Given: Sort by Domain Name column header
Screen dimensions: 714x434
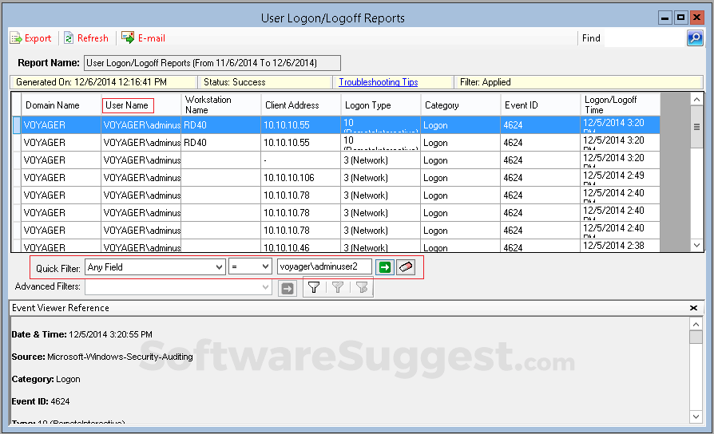Looking at the screenshot, I should coord(61,105).
